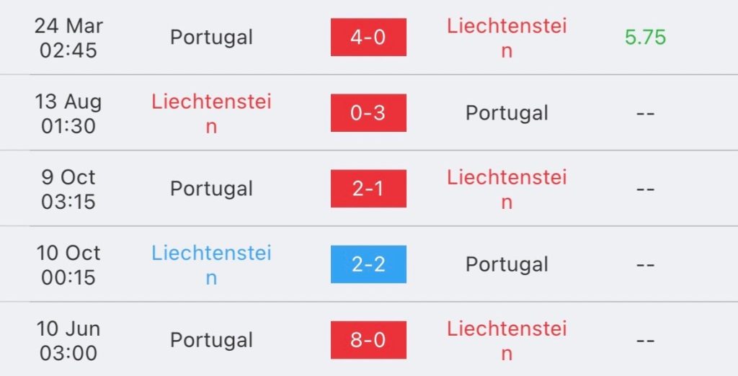Open Portugal home team in 24 Mar match

(211, 37)
